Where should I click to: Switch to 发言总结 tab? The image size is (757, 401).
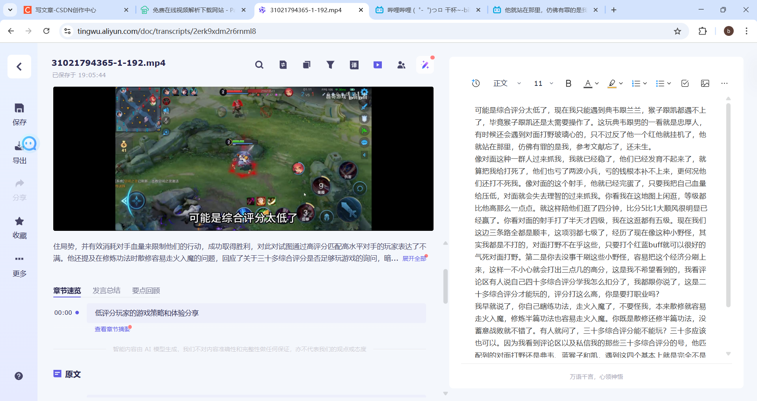(x=107, y=290)
